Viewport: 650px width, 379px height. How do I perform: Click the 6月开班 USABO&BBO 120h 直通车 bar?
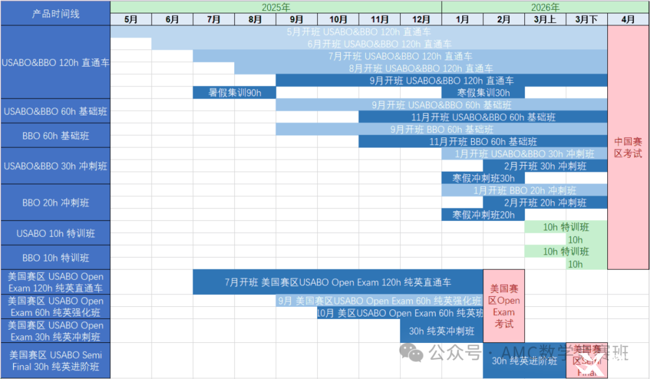[380, 44]
